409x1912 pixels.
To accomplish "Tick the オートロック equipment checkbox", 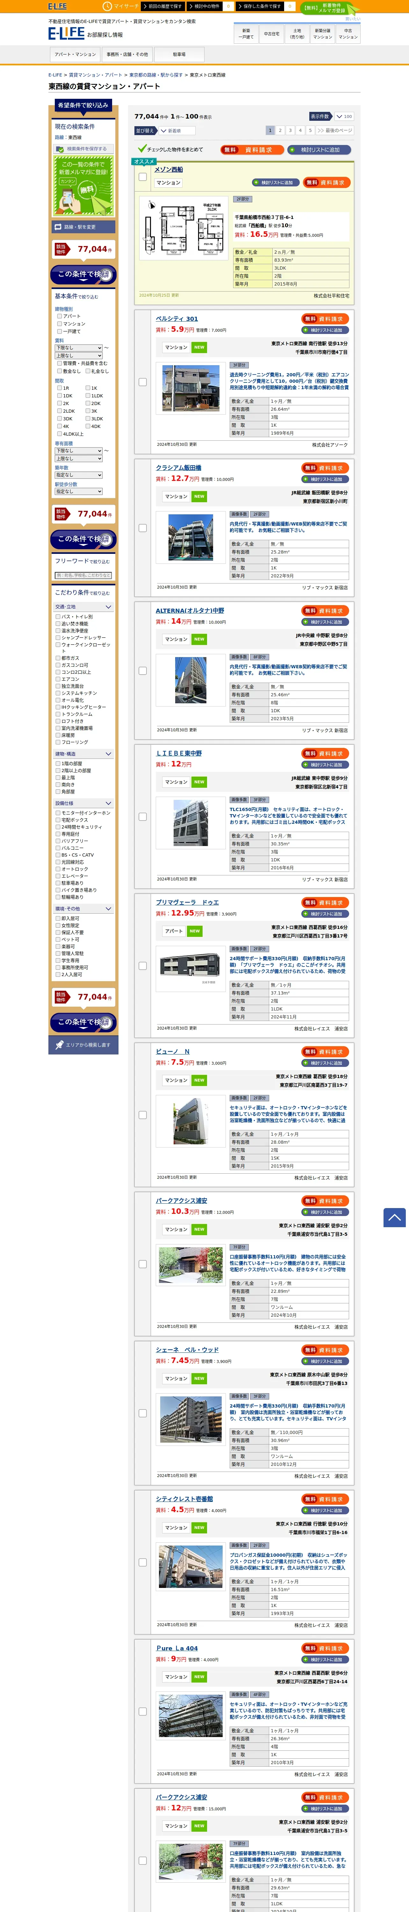I will [x=58, y=869].
